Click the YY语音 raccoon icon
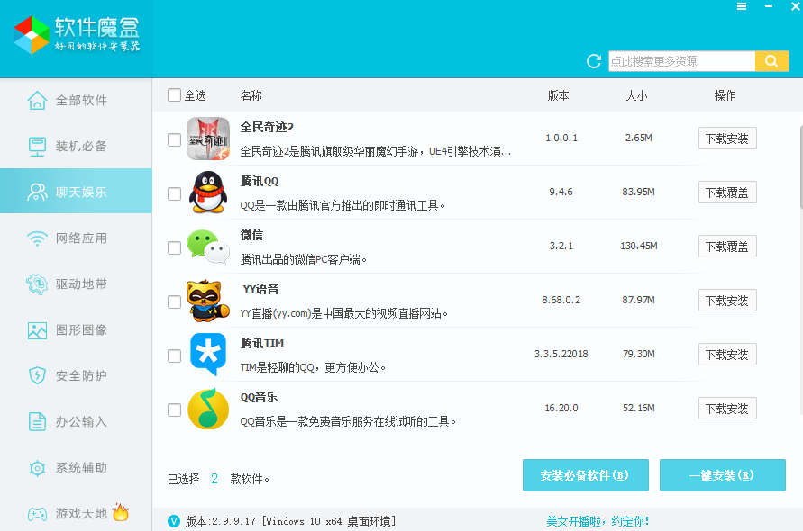This screenshot has height=531, width=803. [208, 301]
